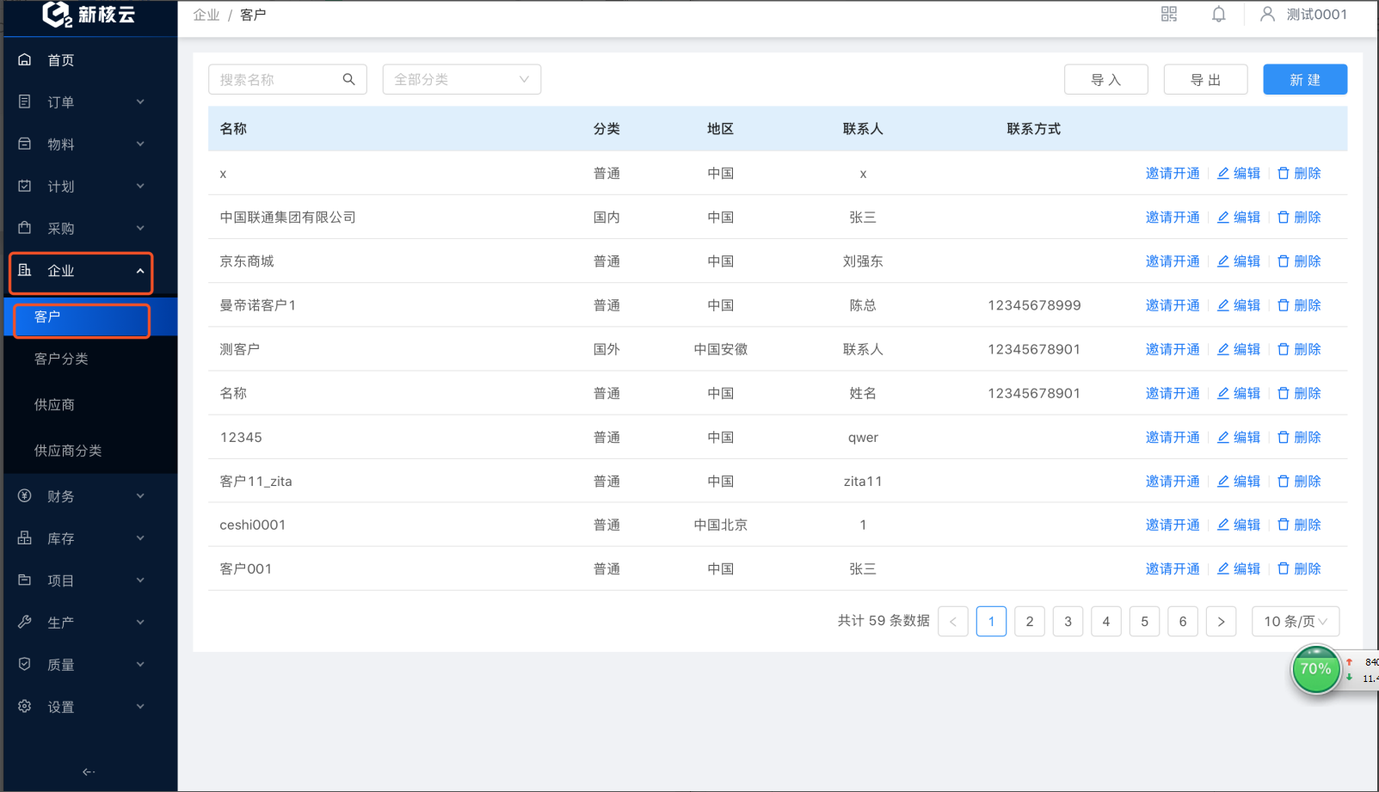Click the 中国安徽 region cell
The image size is (1379, 792).
721,349
